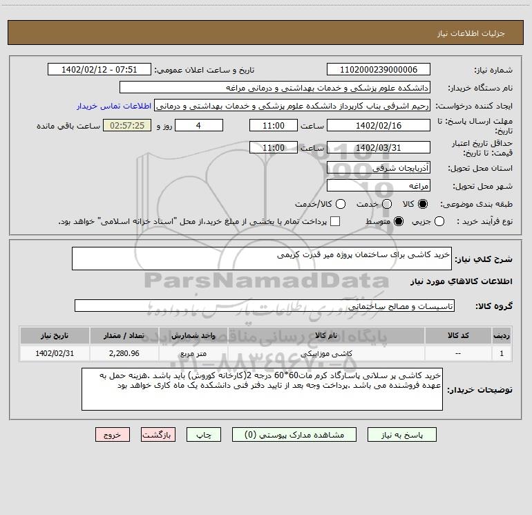The width and height of the screenshot is (532, 515).
Task: Open the اطلاعات تماس خریدار link
Action: (114, 106)
